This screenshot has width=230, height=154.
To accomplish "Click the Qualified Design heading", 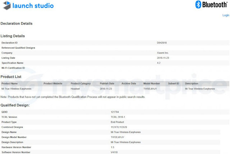I will [15, 105].
